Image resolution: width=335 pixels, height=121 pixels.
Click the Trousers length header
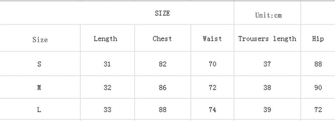click(267, 39)
